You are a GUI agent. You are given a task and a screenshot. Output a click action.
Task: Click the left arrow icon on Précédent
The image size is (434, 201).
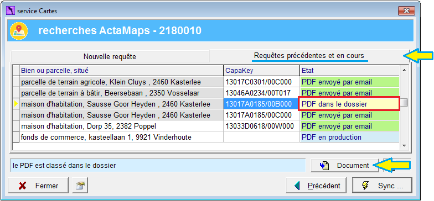pyautogui.click(x=298, y=186)
